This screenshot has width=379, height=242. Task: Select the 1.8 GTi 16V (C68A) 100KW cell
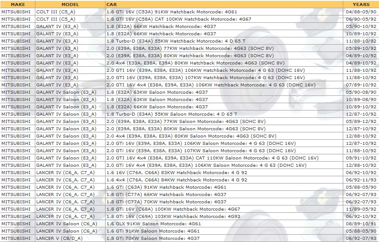224,209
